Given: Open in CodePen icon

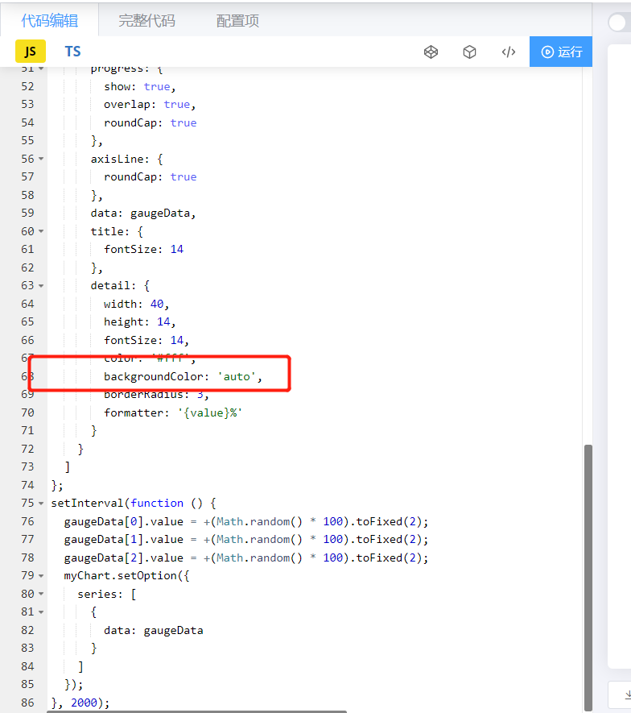Looking at the screenshot, I should 431,52.
